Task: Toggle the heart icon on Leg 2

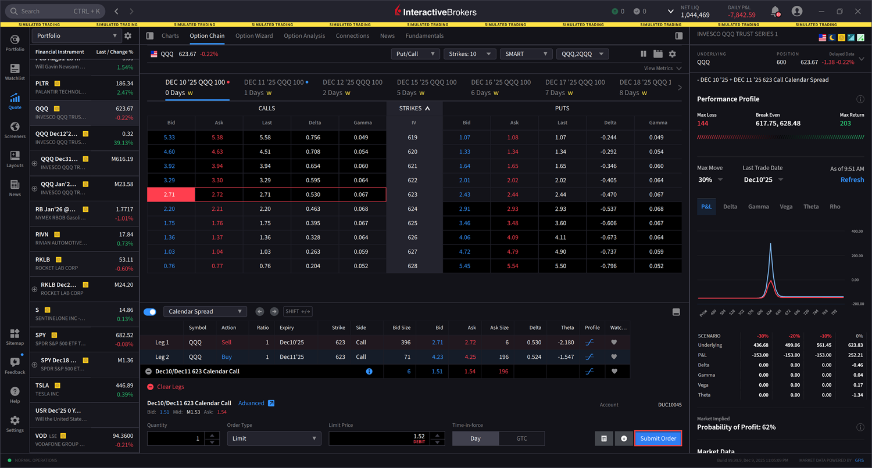Action: [613, 357]
